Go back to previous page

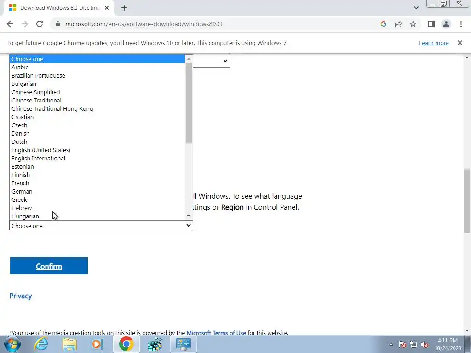click(10, 24)
